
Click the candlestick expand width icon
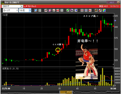click(82, 10)
